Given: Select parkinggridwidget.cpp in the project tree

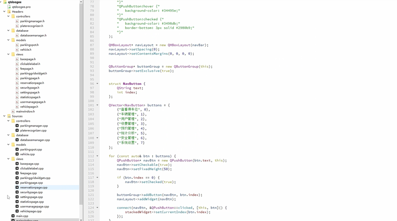Looking at the screenshot, I should coord(35,178).
